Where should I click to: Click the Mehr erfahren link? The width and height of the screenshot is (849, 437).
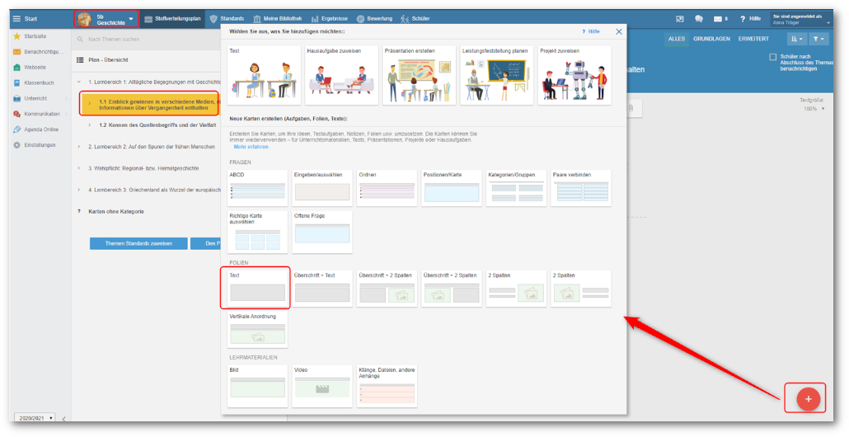coord(251,147)
